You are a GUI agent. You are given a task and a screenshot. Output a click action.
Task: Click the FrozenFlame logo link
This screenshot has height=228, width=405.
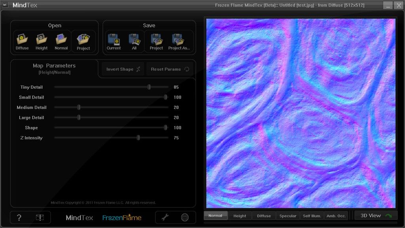pyautogui.click(x=122, y=218)
